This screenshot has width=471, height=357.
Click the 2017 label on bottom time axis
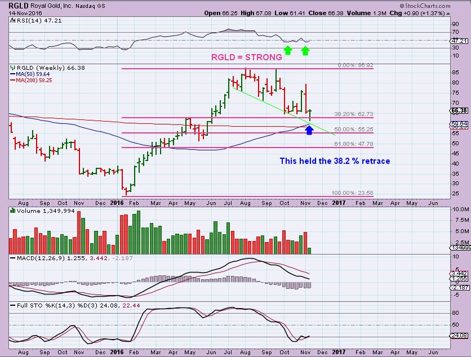[x=339, y=352]
